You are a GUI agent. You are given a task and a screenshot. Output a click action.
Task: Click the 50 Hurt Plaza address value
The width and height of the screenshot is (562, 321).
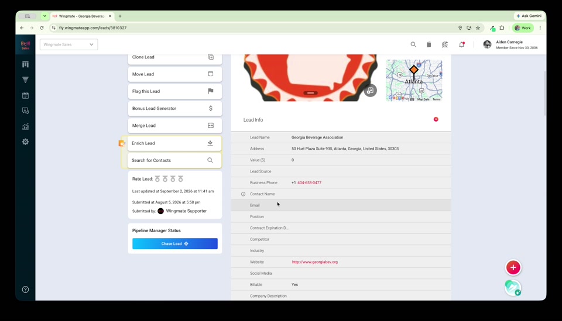tap(345, 149)
